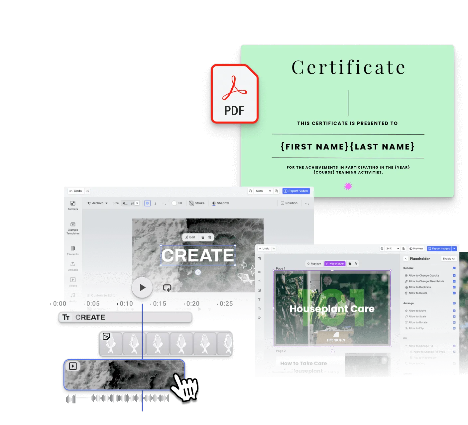Image resolution: width=468 pixels, height=425 pixels.
Task: Select the CREATE text on the canvas
Action: 198,255
